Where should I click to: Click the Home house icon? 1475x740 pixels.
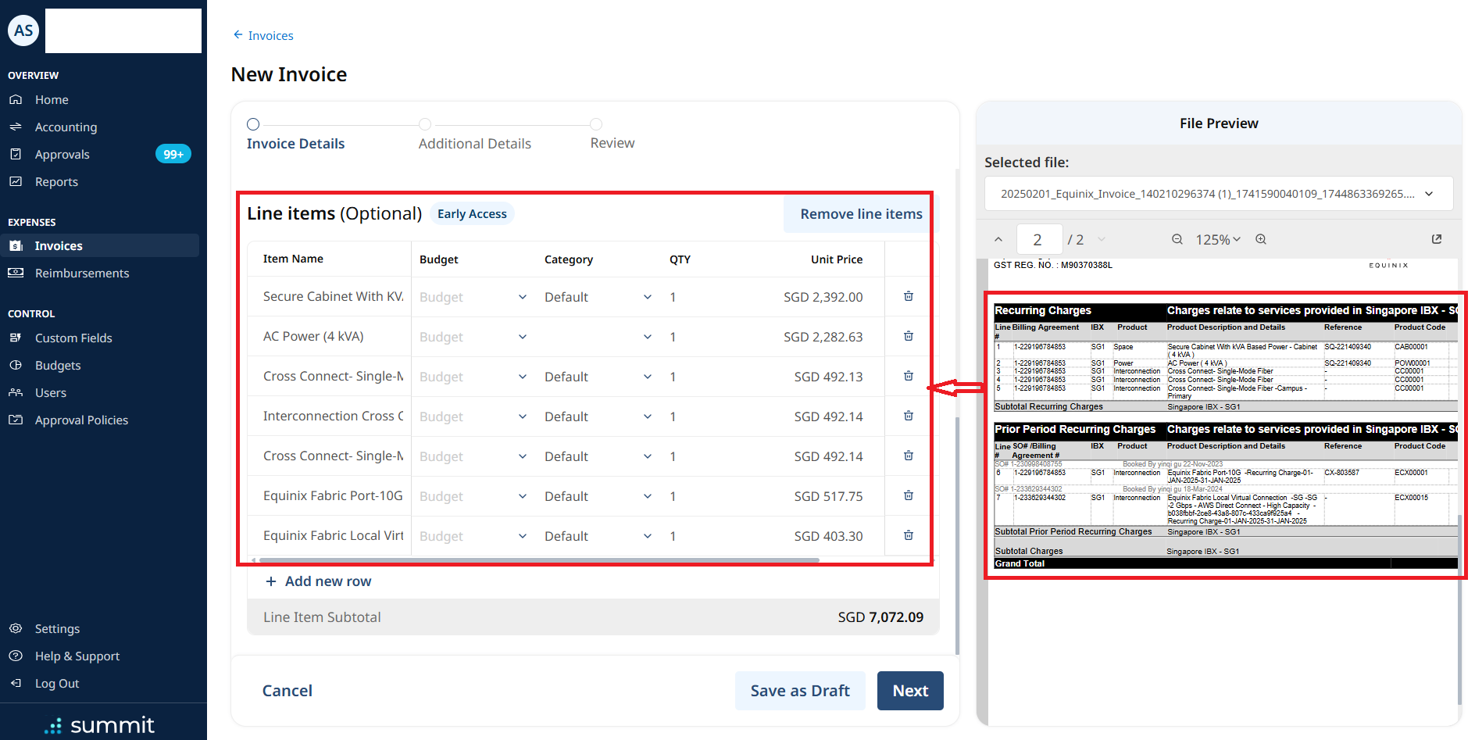(x=16, y=99)
